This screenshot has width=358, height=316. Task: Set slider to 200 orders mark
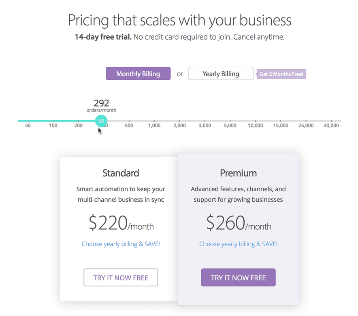tap(78, 121)
